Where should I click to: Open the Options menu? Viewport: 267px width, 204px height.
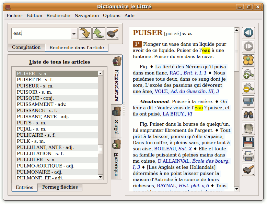point(112,16)
